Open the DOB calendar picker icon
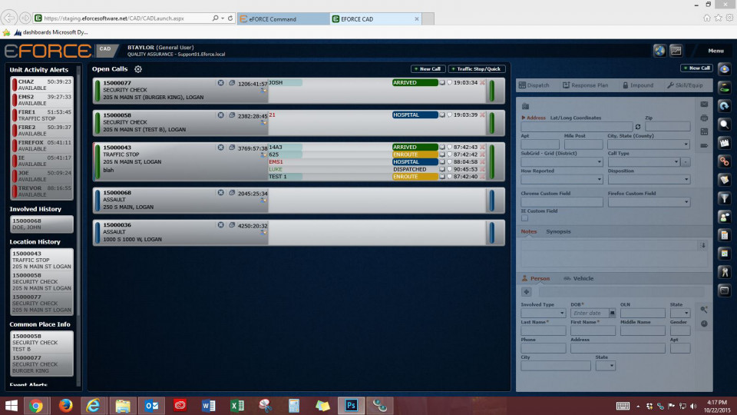 (613, 314)
